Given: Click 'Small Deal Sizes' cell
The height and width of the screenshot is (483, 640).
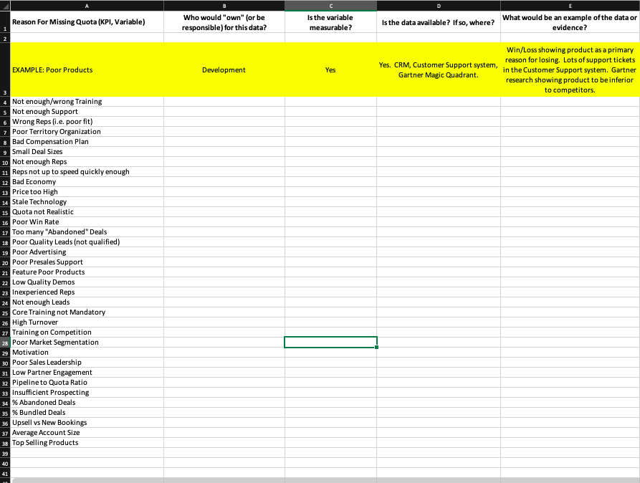Looking at the screenshot, I should coord(87,152).
